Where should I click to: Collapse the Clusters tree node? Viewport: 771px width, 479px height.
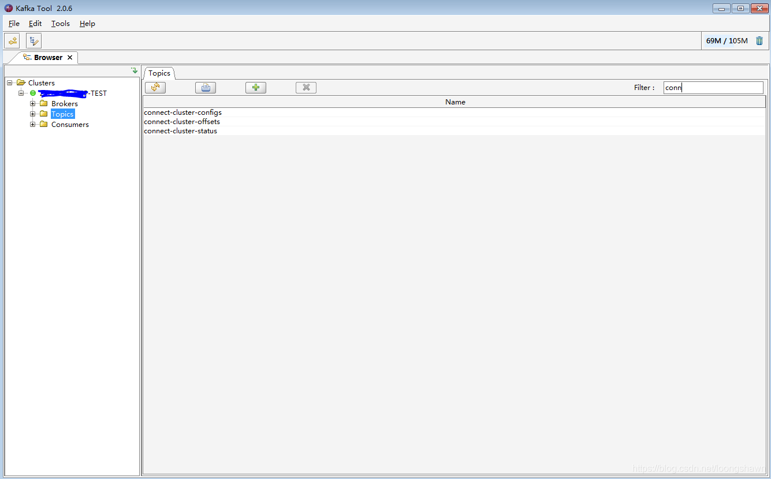(x=10, y=83)
